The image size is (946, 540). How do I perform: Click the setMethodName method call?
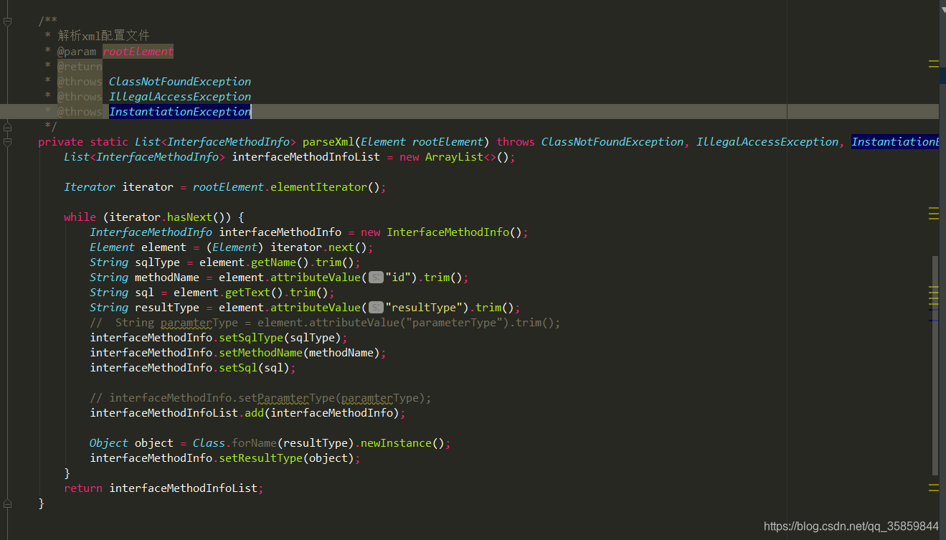click(x=260, y=353)
